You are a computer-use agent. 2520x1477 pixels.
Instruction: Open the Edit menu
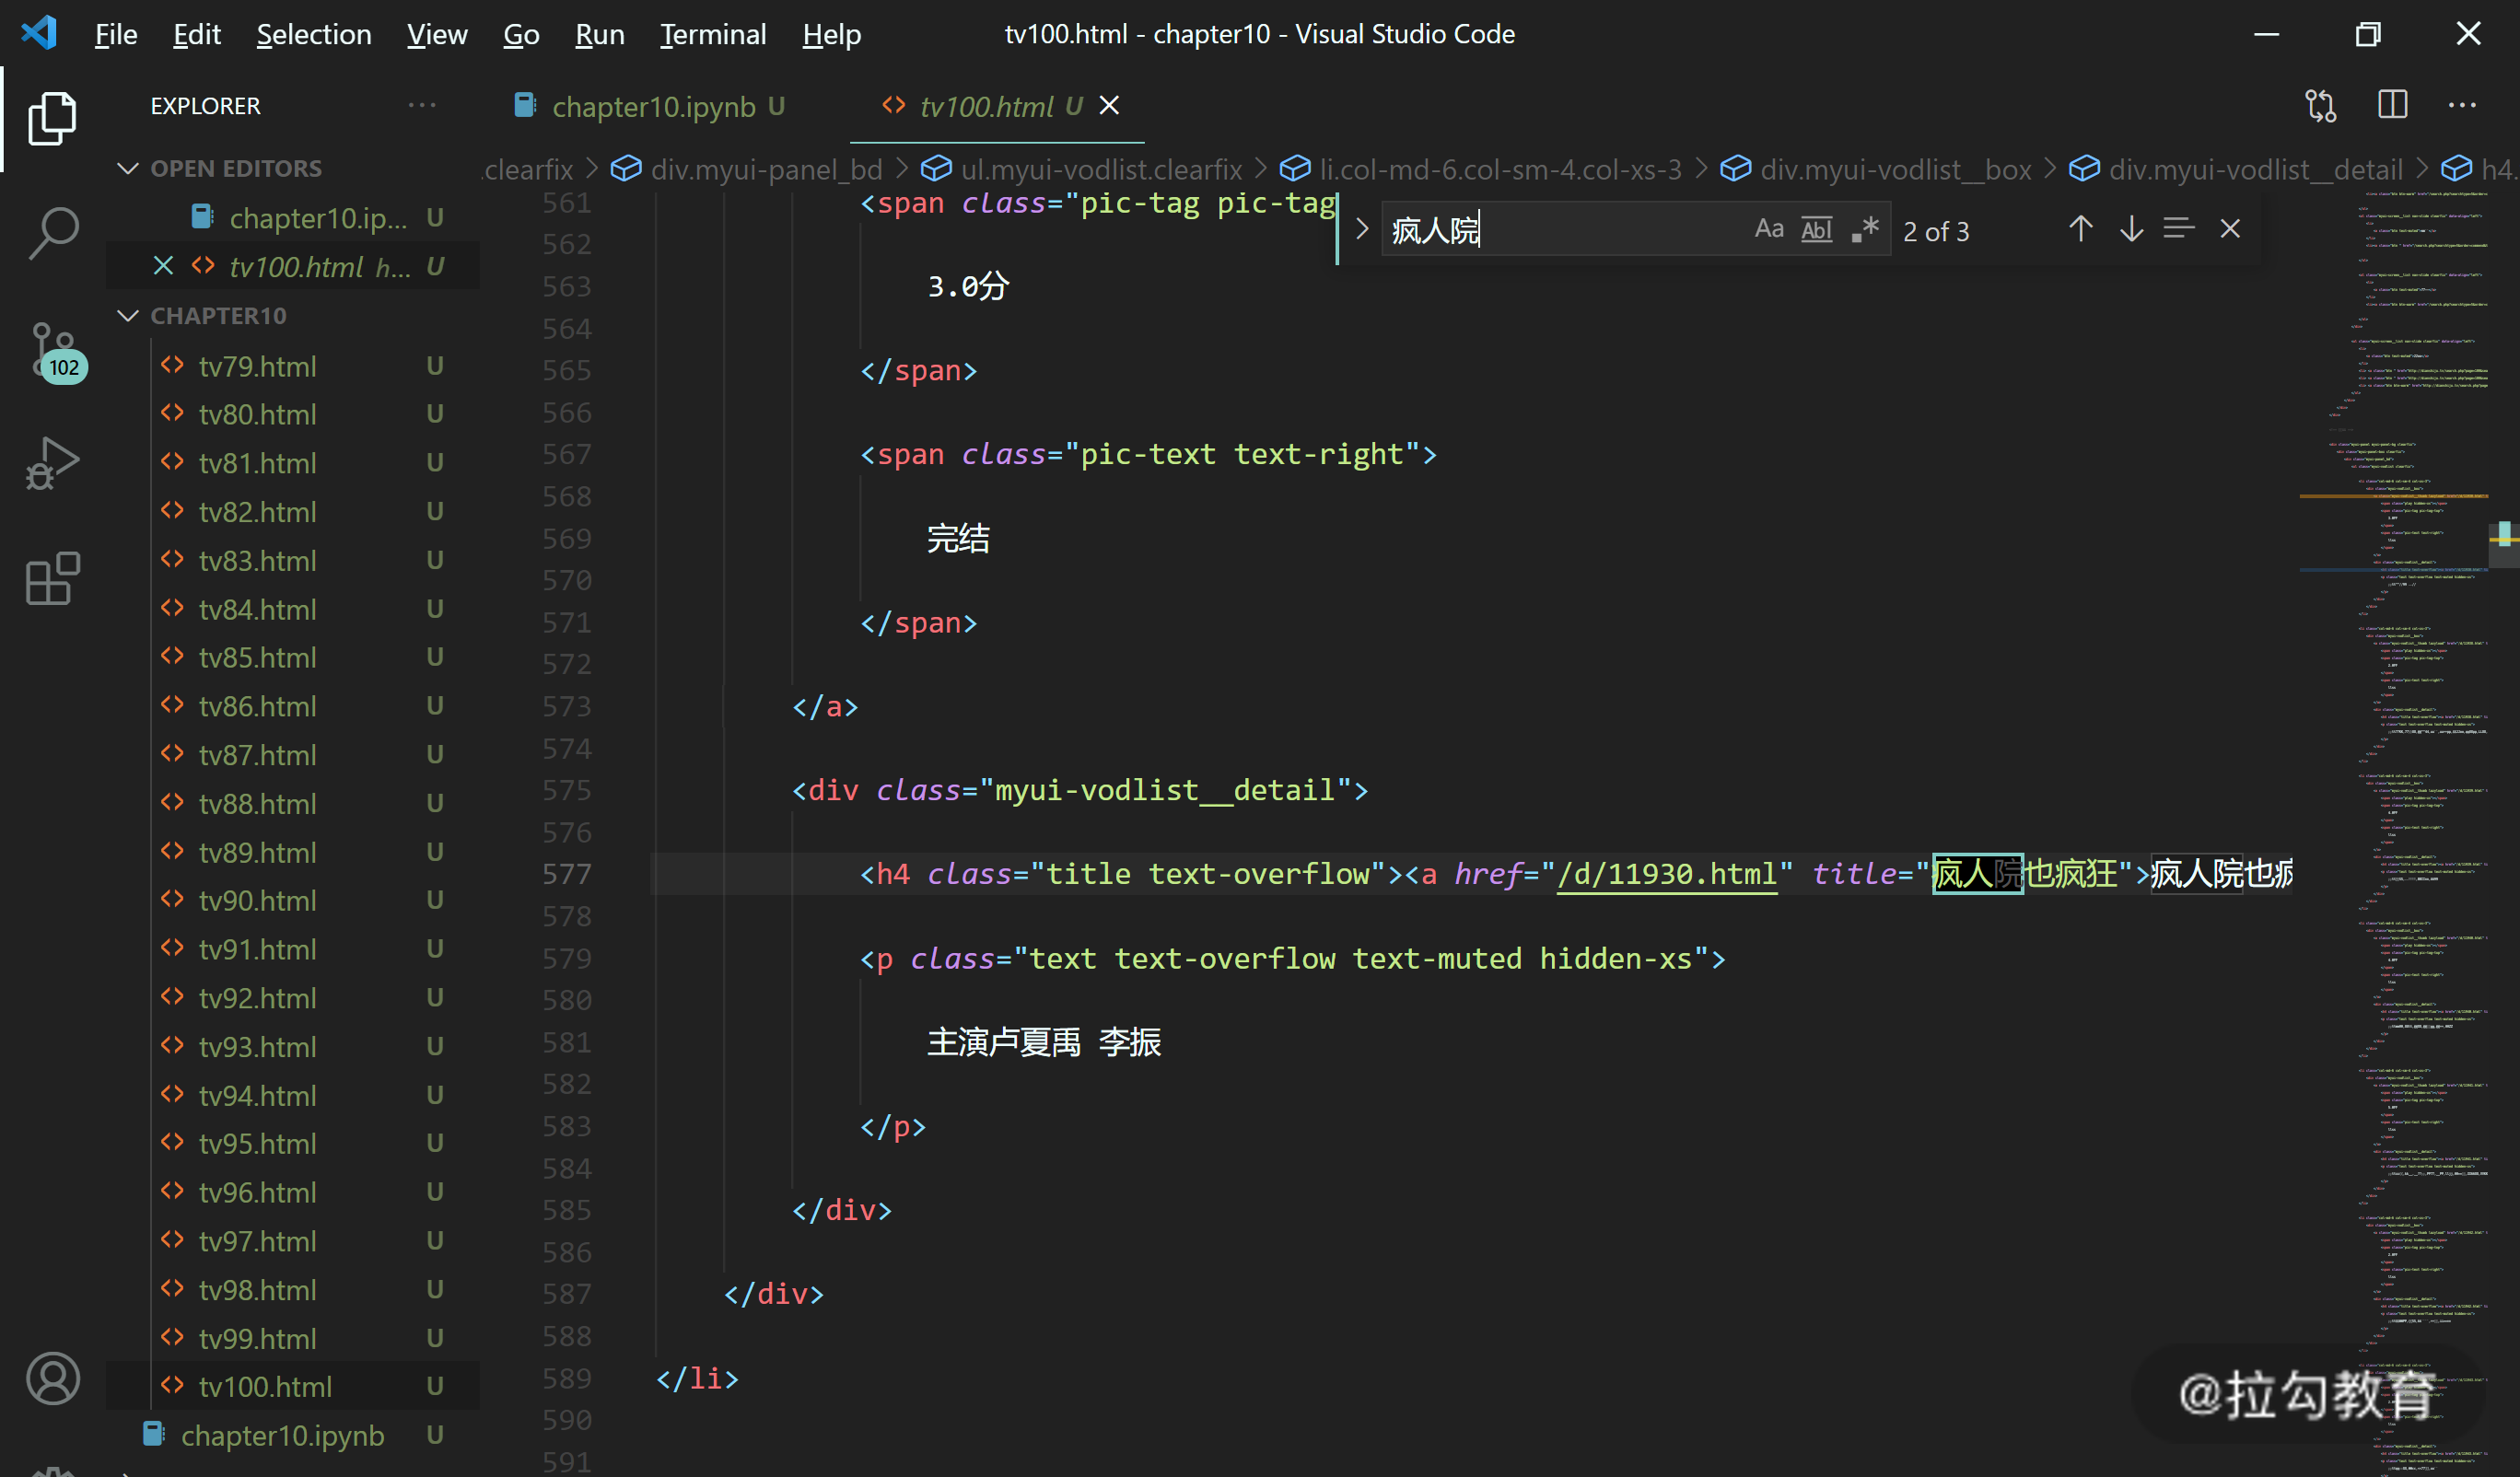click(196, 34)
